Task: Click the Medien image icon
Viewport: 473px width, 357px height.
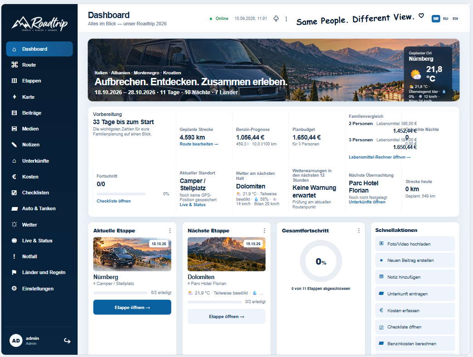Action: [x=14, y=129]
